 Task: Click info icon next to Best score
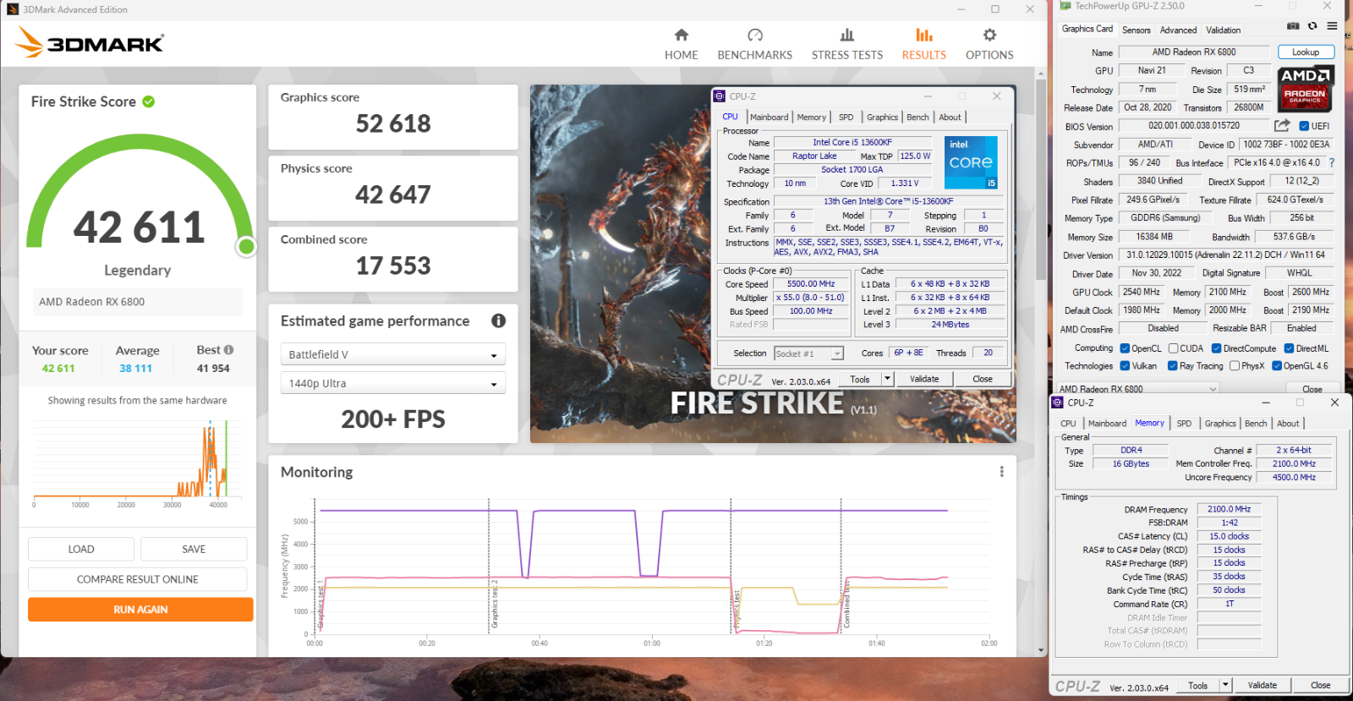coord(228,349)
